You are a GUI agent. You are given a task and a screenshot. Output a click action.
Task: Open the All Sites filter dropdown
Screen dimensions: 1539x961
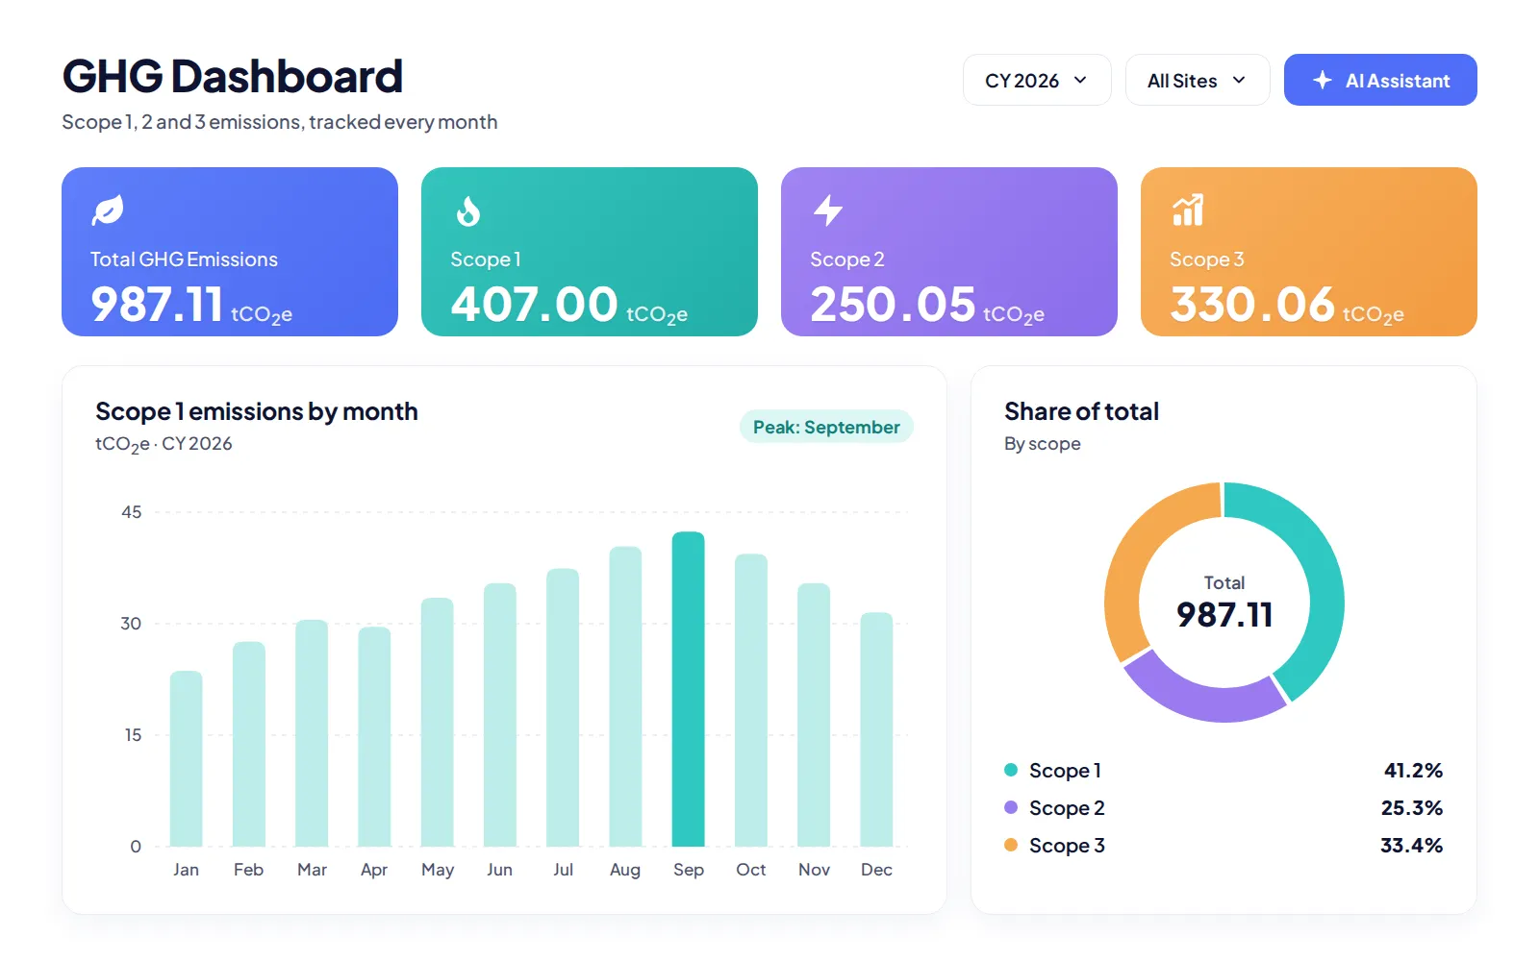[x=1198, y=80]
